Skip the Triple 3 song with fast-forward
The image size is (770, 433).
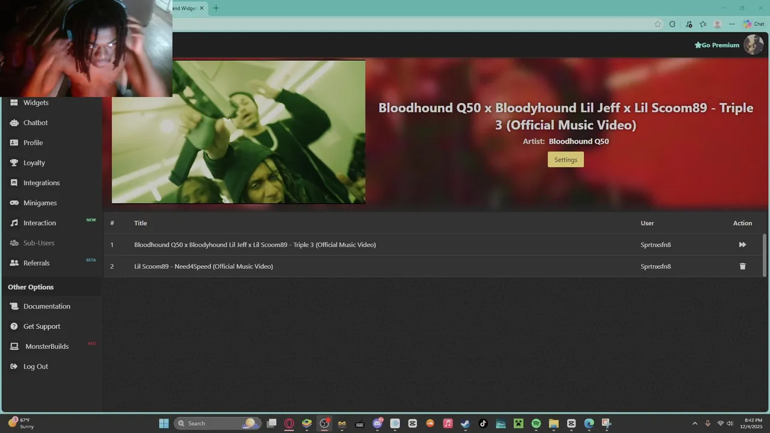(x=742, y=245)
